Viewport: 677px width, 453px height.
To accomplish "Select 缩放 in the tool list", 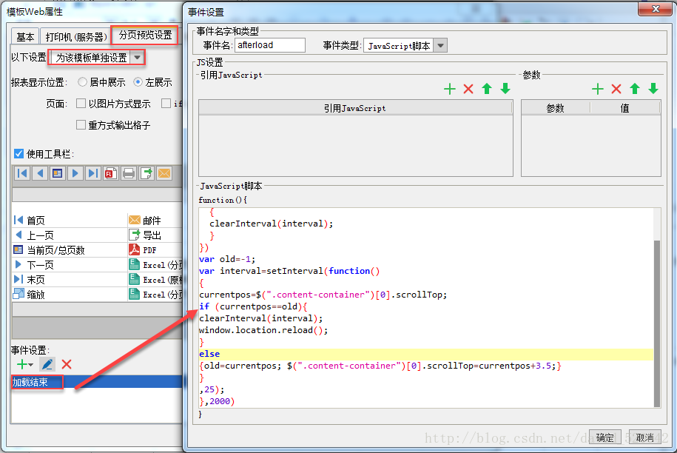I will (70, 294).
